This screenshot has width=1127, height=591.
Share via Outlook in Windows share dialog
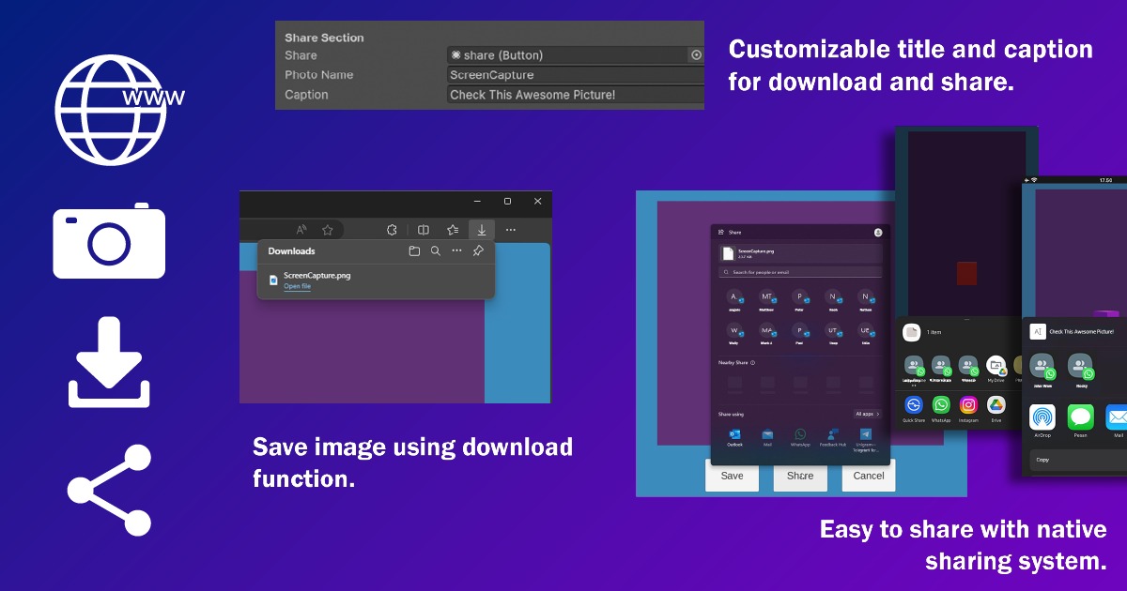point(734,437)
